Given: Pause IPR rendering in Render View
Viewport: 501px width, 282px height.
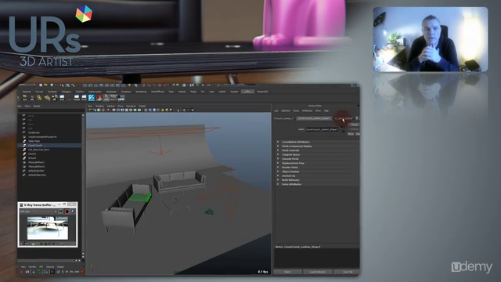Looking at the screenshot, I should 67,272.
